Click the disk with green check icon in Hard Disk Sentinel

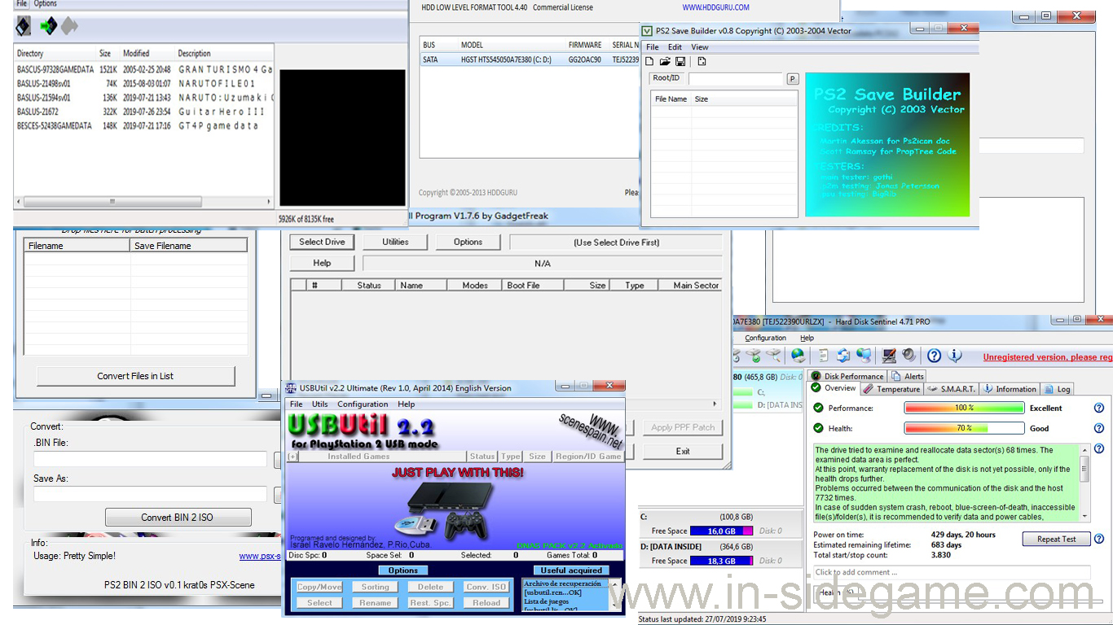[x=754, y=356]
